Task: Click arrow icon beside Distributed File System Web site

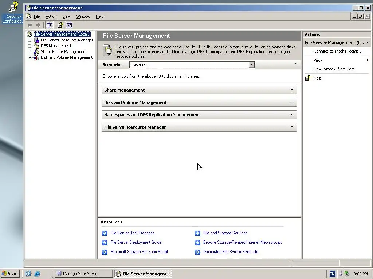Action: coord(197,252)
